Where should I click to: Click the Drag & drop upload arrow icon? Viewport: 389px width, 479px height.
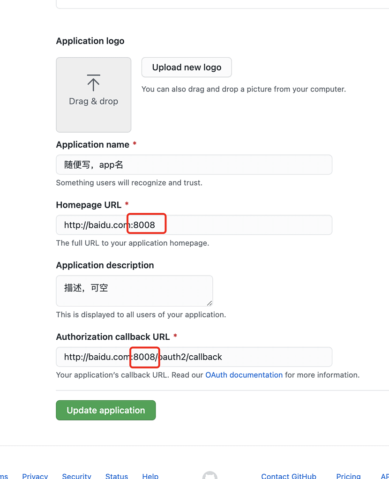93,82
